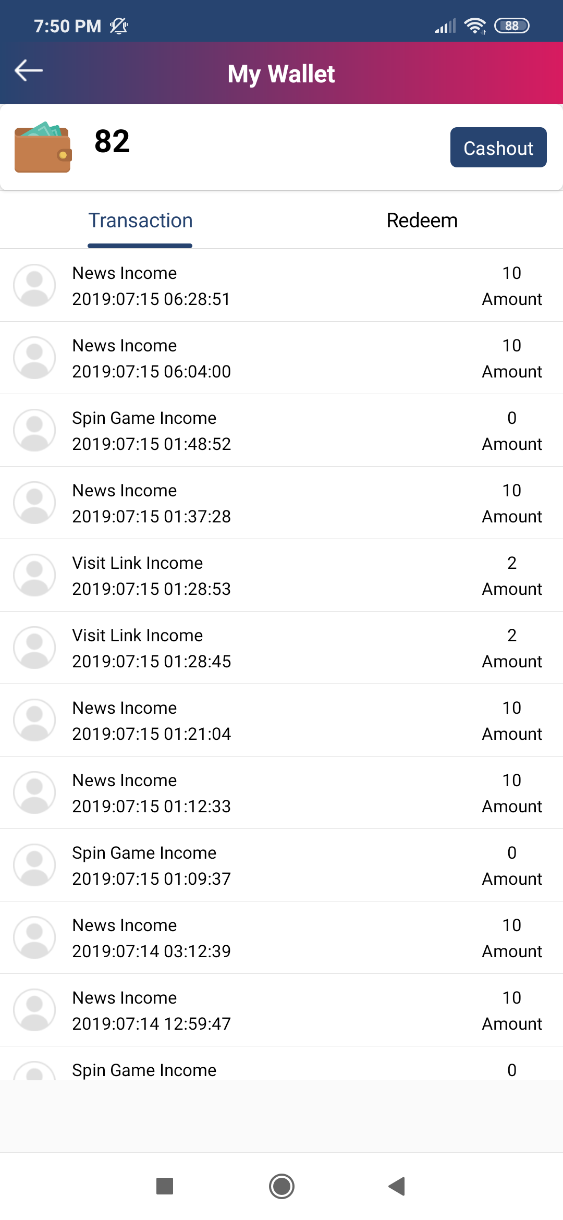This screenshot has height=1220, width=563.
Task: Tap avatar icon beside 01:48:52 Spin Game Income
Action: pyautogui.click(x=34, y=430)
